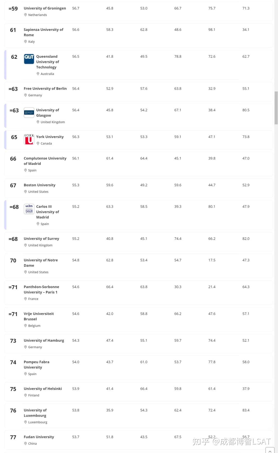Open the University of Groningen link
The height and width of the screenshot is (453, 278).
point(45,8)
